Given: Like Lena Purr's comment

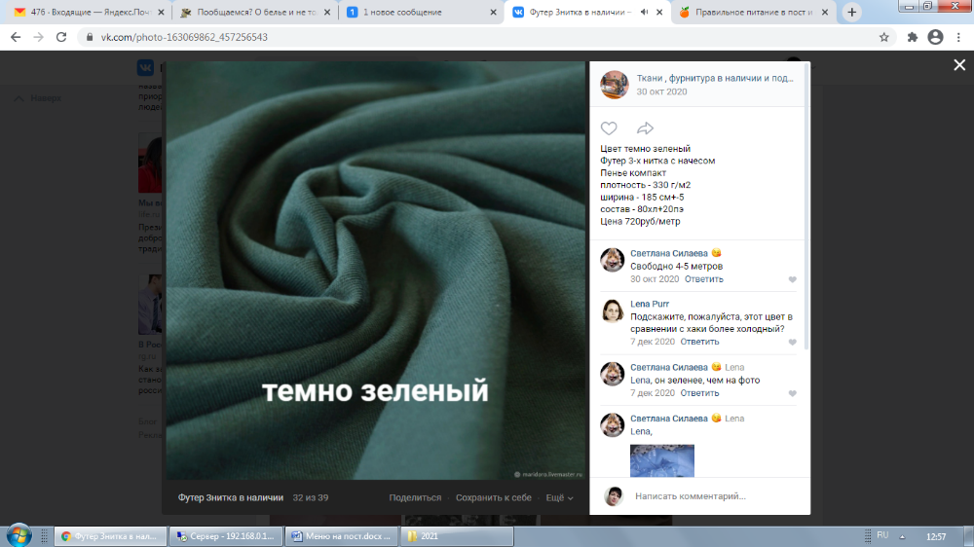Looking at the screenshot, I should tap(792, 342).
